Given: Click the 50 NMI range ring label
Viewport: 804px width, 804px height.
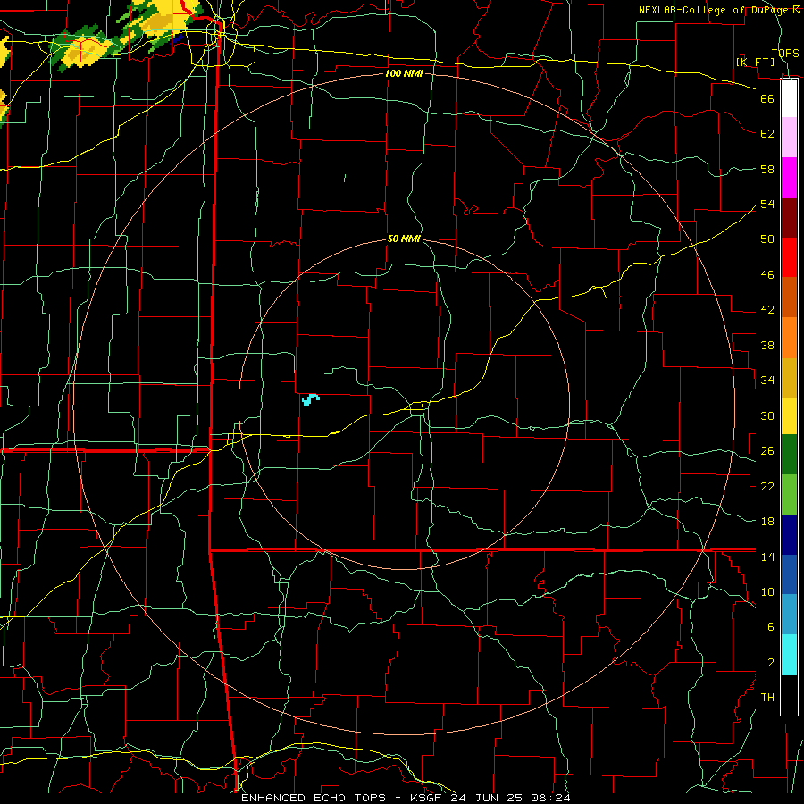Looking at the screenshot, I should [x=404, y=239].
